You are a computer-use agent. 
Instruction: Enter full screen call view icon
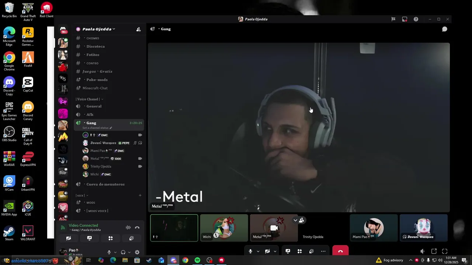click(445, 251)
